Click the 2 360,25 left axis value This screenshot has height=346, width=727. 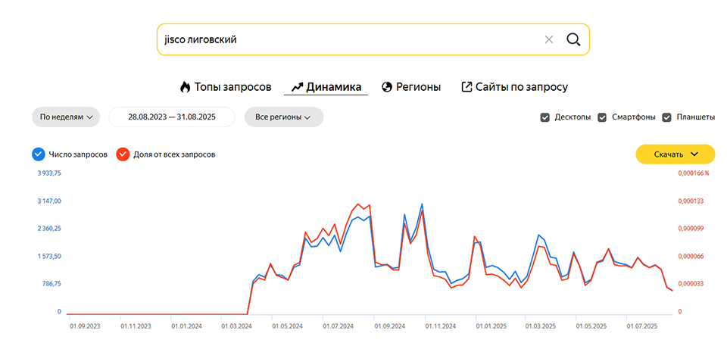click(49, 228)
